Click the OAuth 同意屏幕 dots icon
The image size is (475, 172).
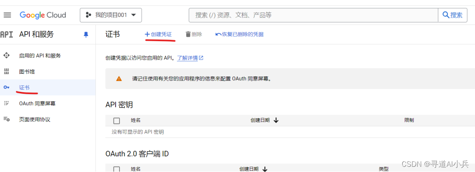pos(6,103)
